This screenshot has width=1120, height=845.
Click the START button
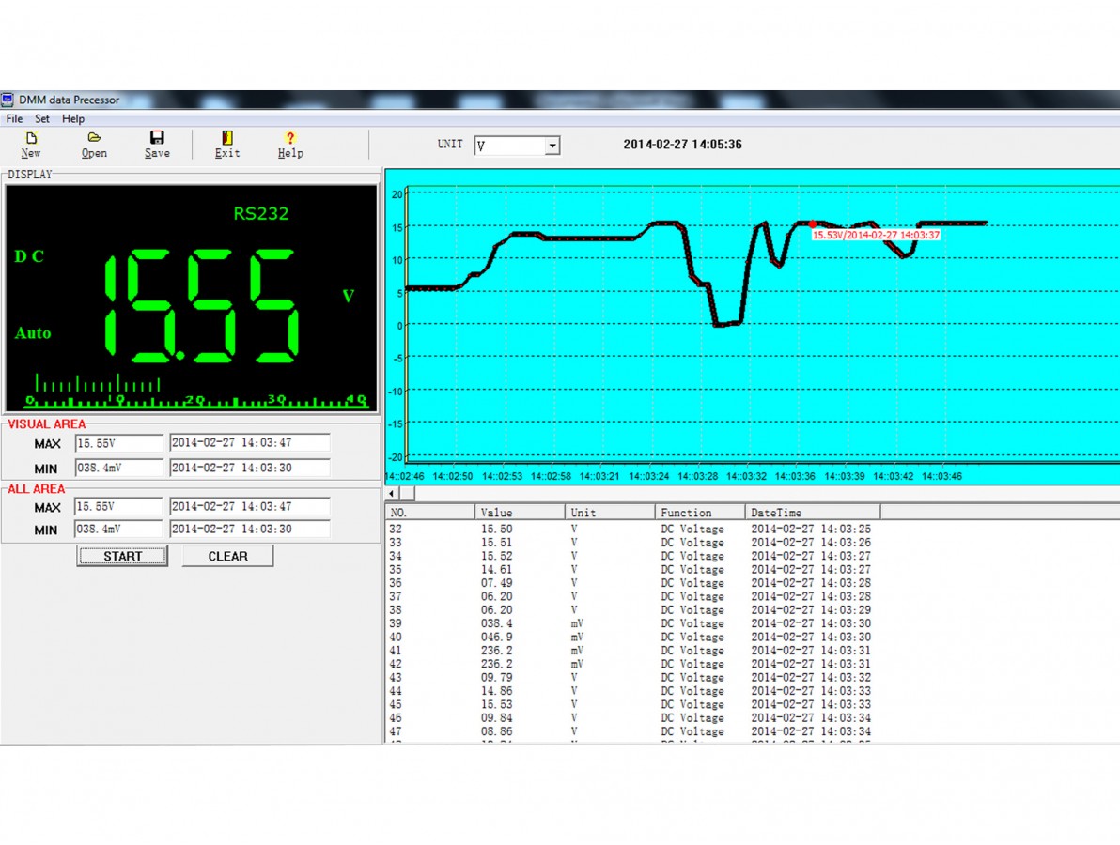pos(122,556)
